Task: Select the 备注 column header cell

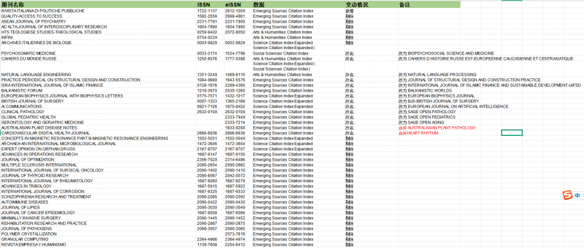Action: click(429, 5)
